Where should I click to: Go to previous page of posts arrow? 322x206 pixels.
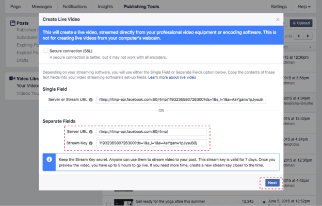(299, 36)
